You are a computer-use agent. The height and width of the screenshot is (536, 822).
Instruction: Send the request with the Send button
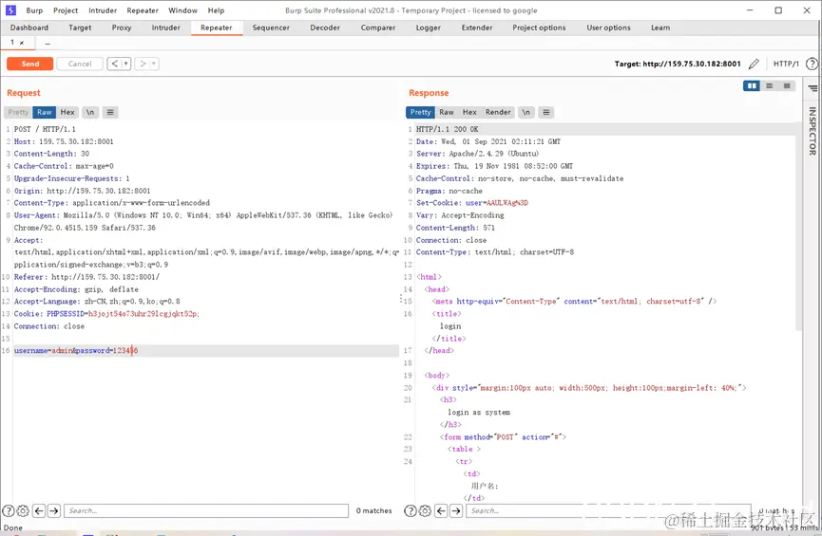click(29, 64)
